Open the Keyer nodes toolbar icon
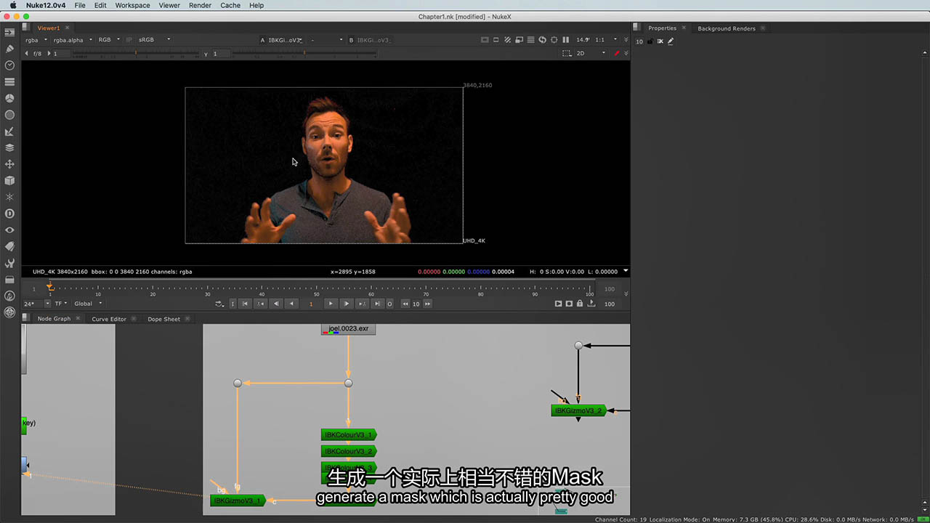 9,131
